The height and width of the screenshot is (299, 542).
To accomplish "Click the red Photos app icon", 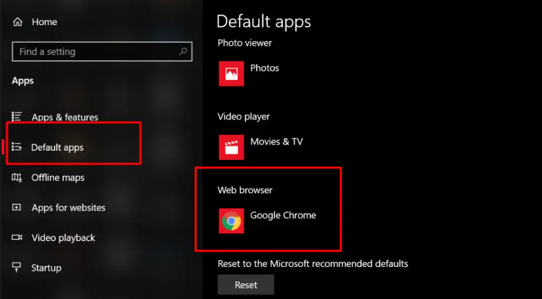I will point(231,74).
